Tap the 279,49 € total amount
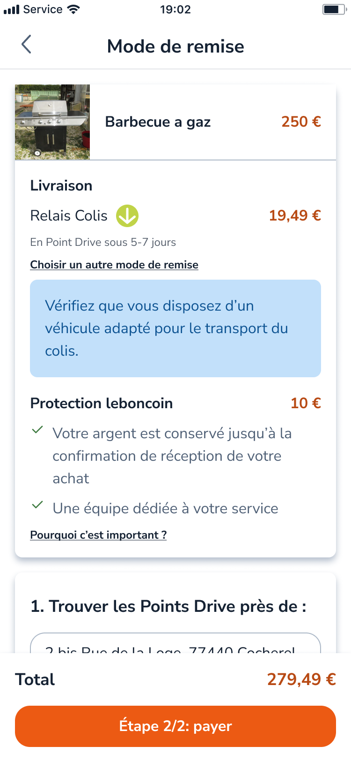The width and height of the screenshot is (351, 762). 301,679
